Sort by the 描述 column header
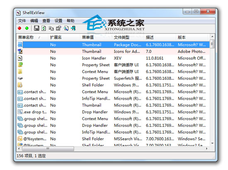 [160, 37]
